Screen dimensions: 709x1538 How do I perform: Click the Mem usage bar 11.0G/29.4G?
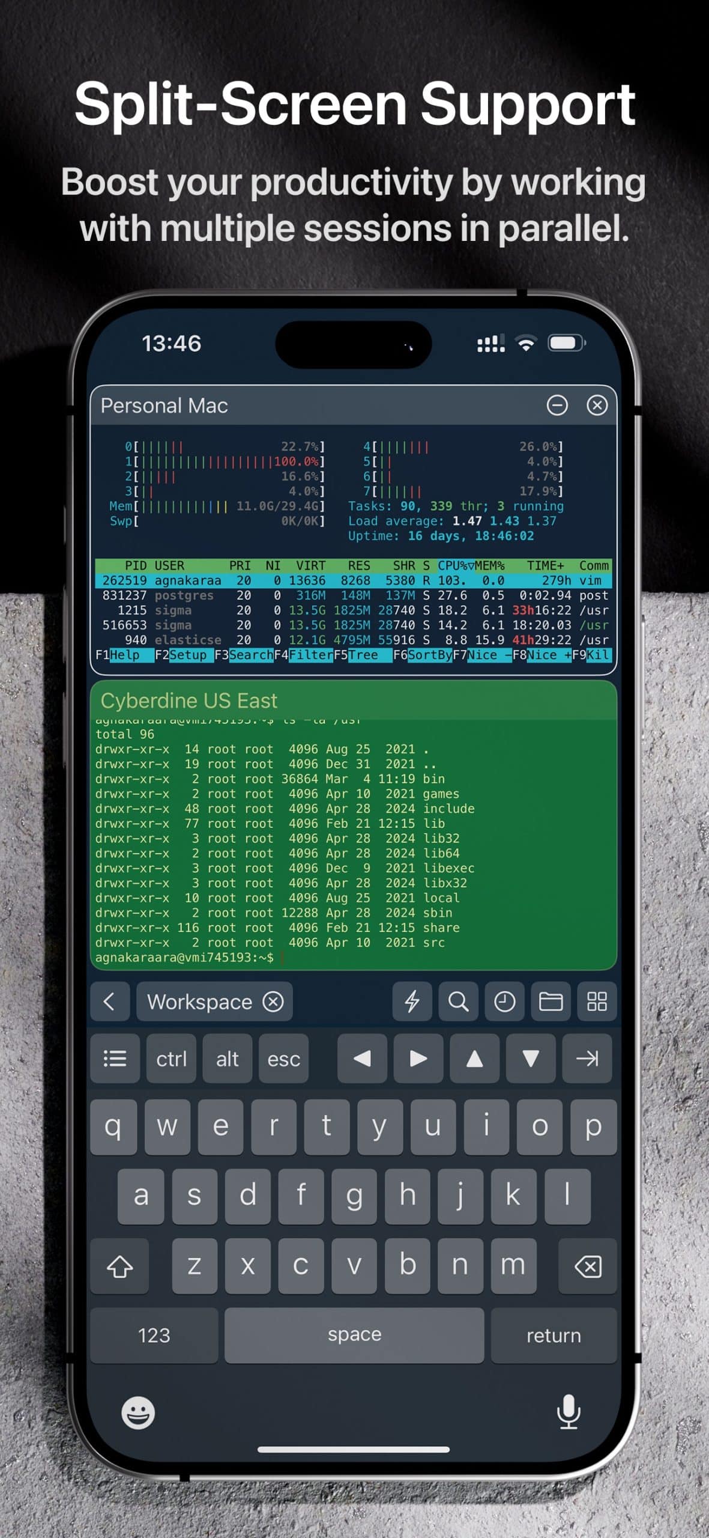point(217,506)
